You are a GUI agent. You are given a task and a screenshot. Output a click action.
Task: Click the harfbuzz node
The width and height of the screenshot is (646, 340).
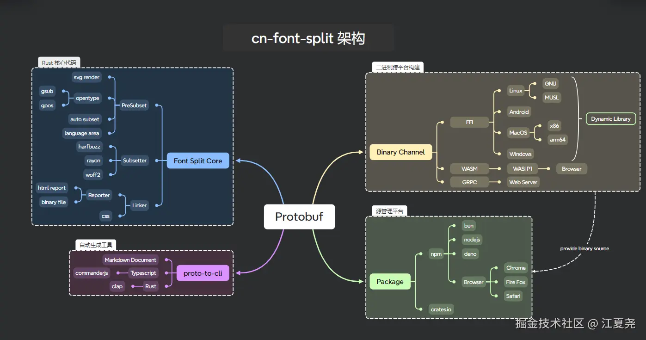tap(89, 147)
